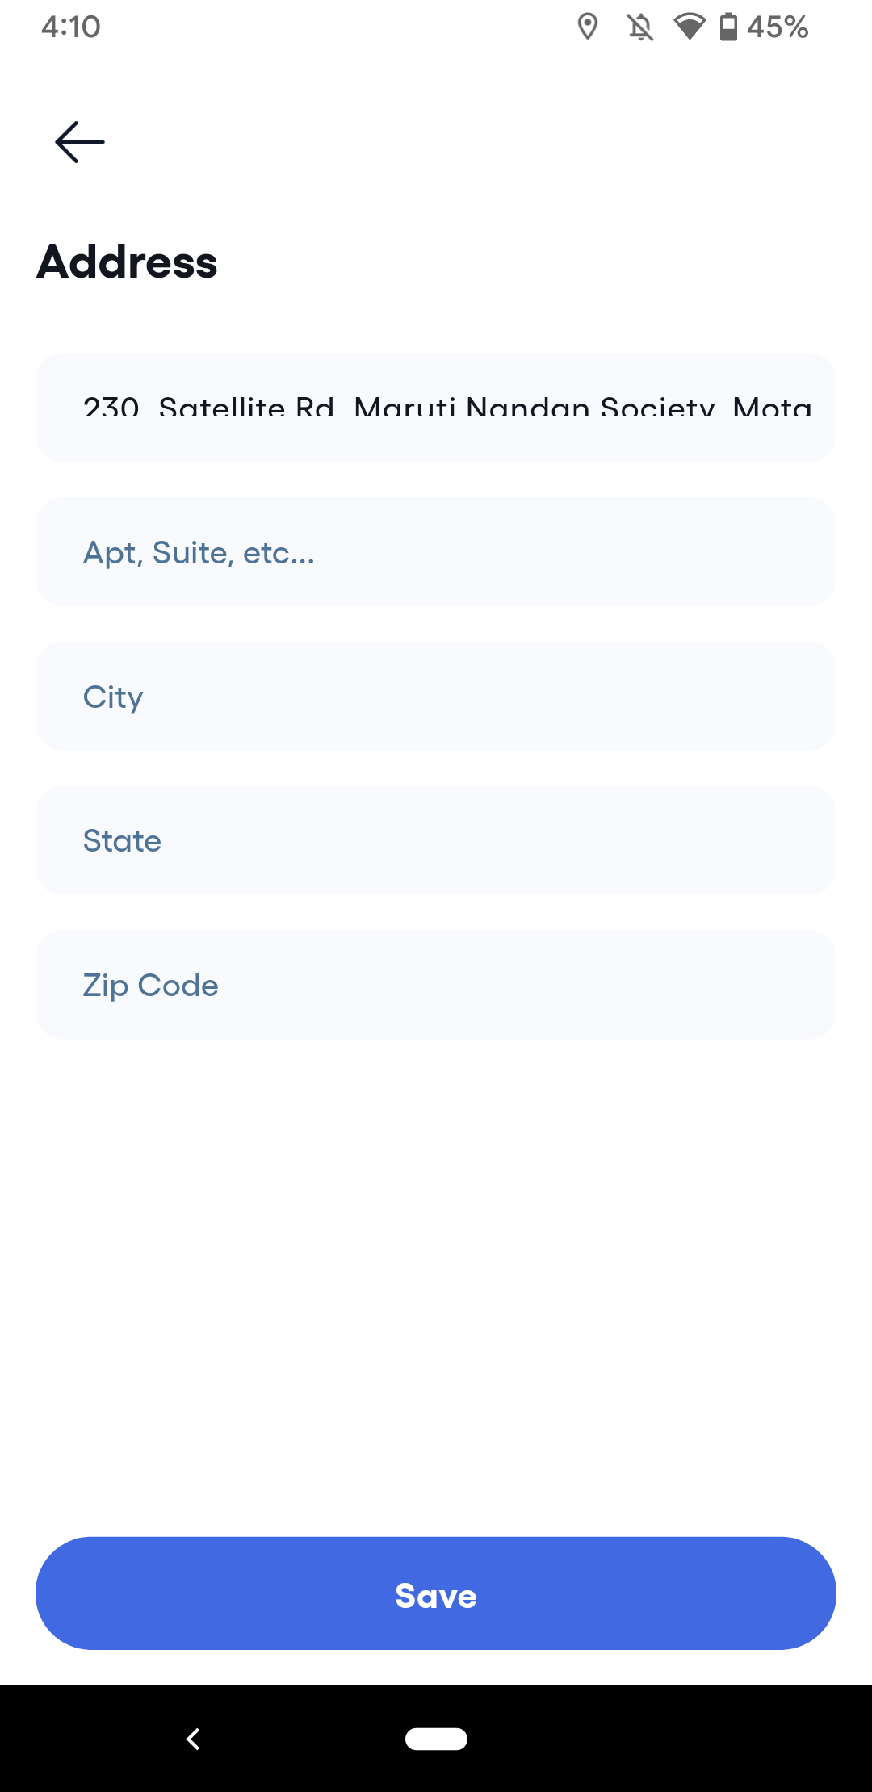Tap blank area between Zip Code and Save

point(436,1283)
